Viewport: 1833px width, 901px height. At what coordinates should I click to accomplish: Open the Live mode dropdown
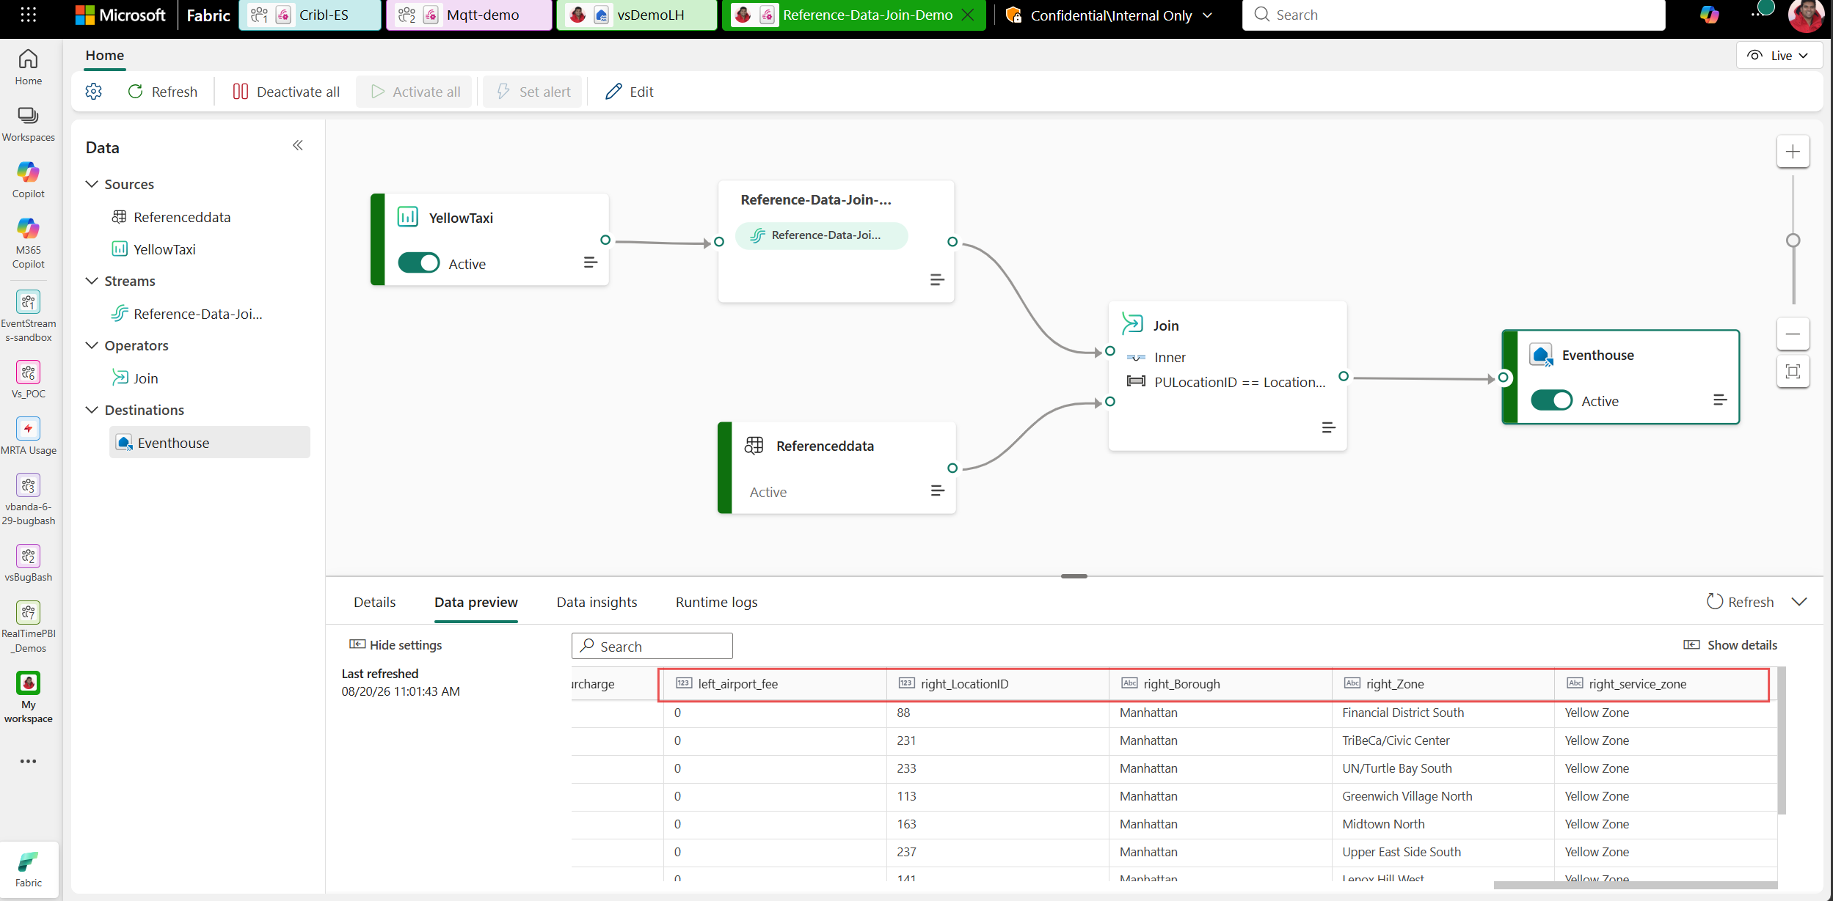click(x=1779, y=56)
